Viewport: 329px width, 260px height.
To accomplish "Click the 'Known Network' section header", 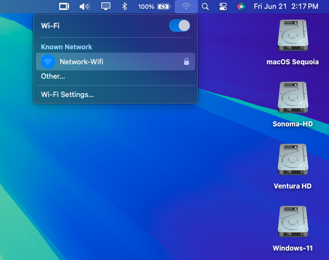I will coord(66,47).
